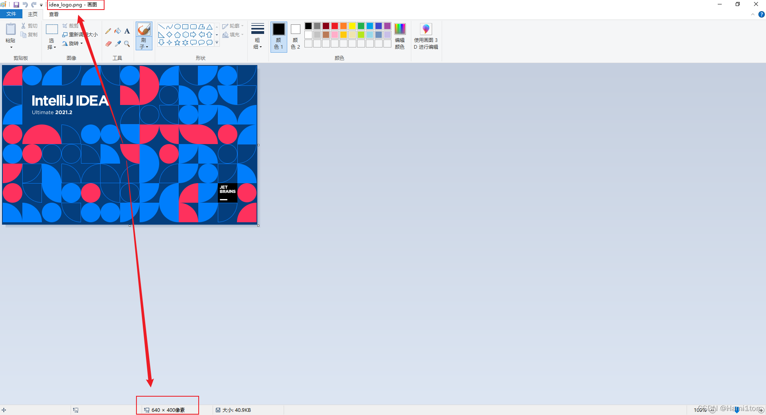The height and width of the screenshot is (415, 766).
Task: Pick the Left arrow shape
Action: pos(201,35)
